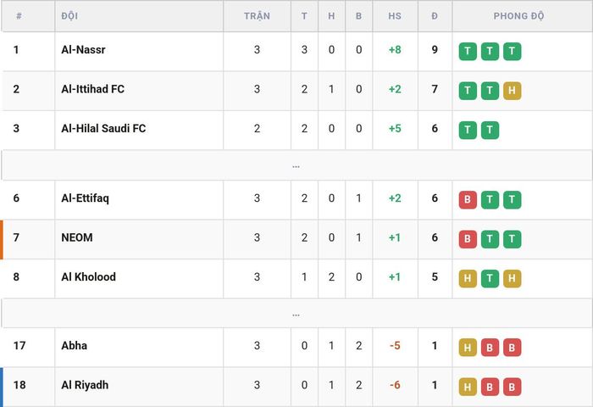
Task: Open the Al-Ittihad FC team link
Action: click(92, 89)
